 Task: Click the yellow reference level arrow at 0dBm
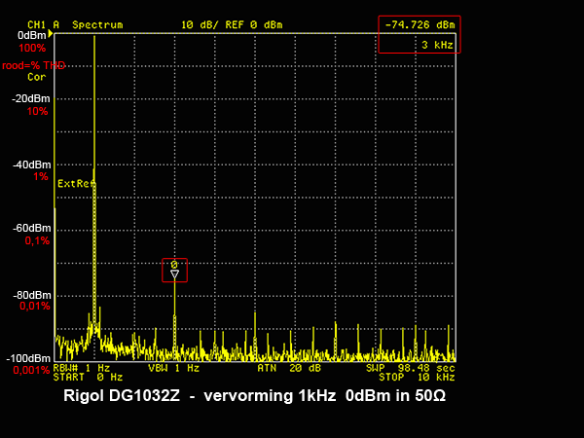pos(51,34)
